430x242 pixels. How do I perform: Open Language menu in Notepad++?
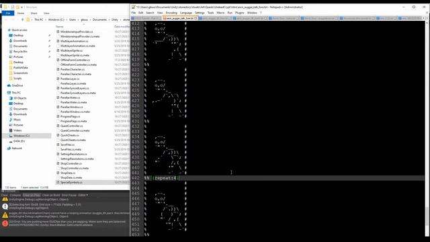pos(186,13)
